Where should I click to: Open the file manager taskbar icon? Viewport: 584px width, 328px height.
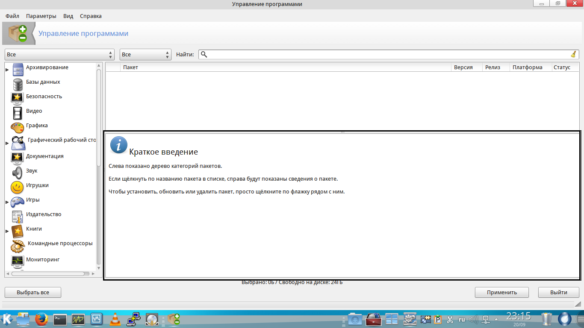click(23, 319)
